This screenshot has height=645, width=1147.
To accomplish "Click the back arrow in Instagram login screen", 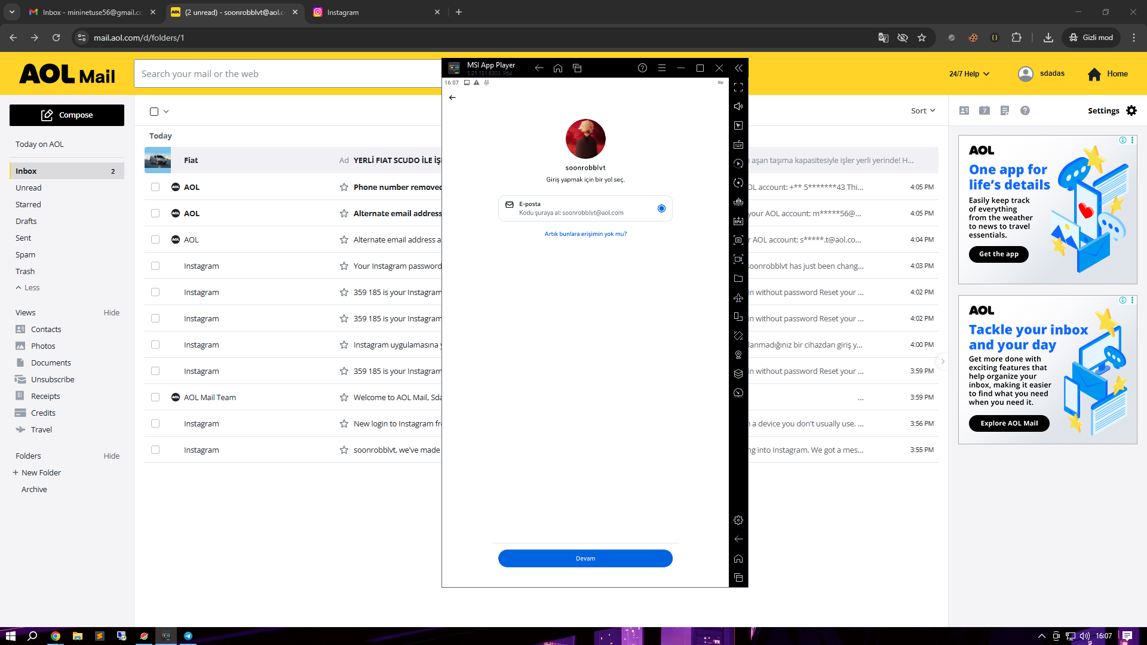I will [x=452, y=97].
